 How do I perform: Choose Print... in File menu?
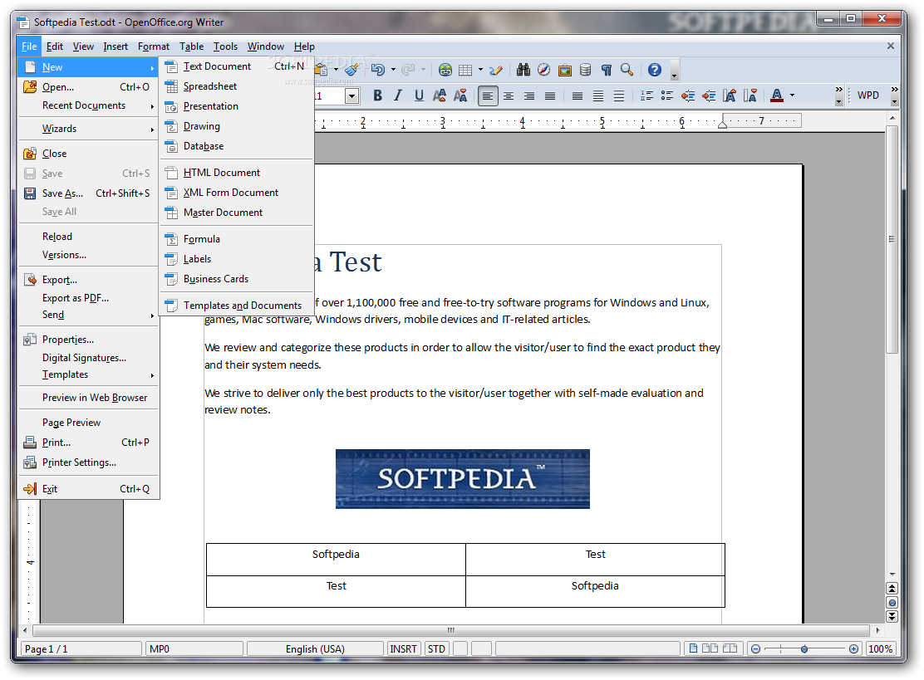tap(89, 443)
